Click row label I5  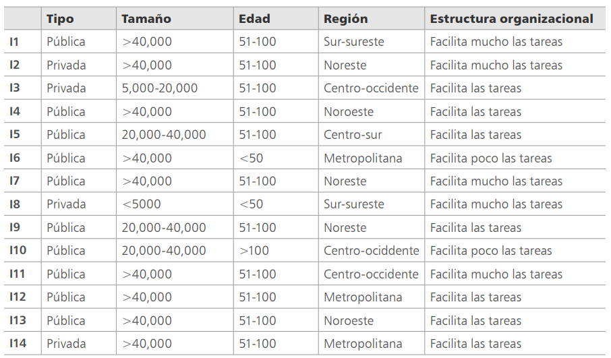(x=15, y=135)
